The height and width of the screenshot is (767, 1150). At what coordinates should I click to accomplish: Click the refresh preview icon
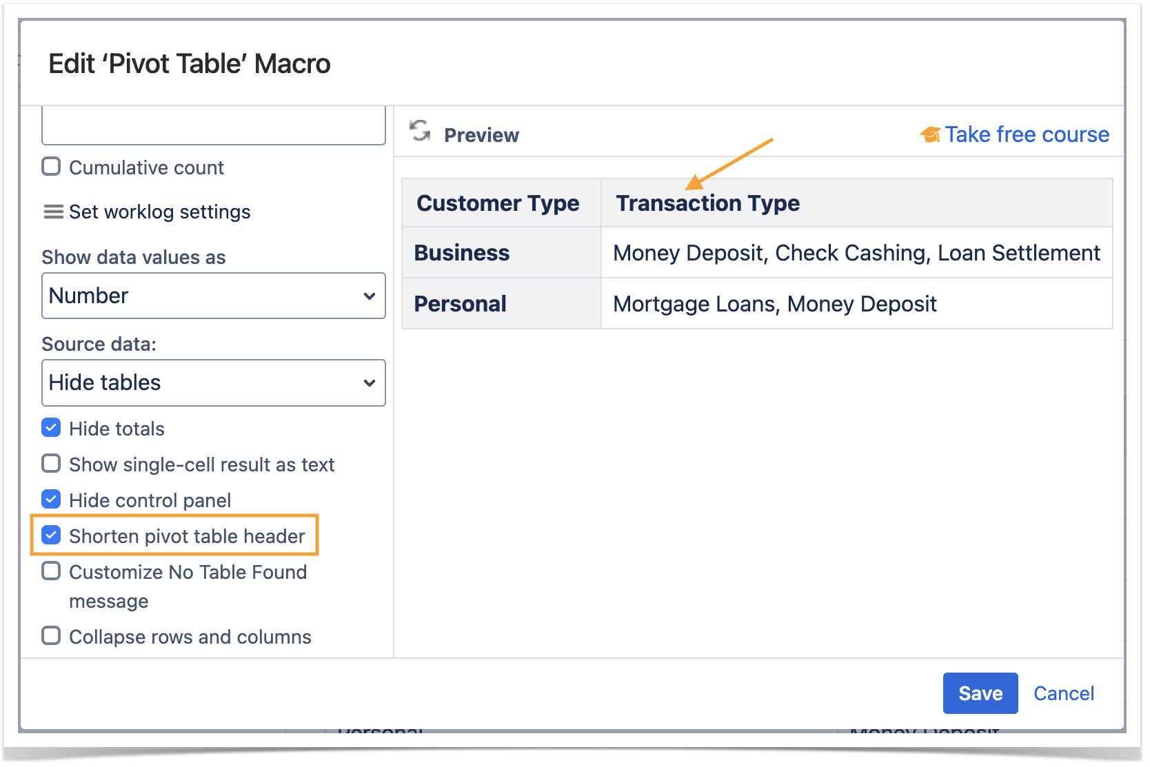tap(419, 130)
